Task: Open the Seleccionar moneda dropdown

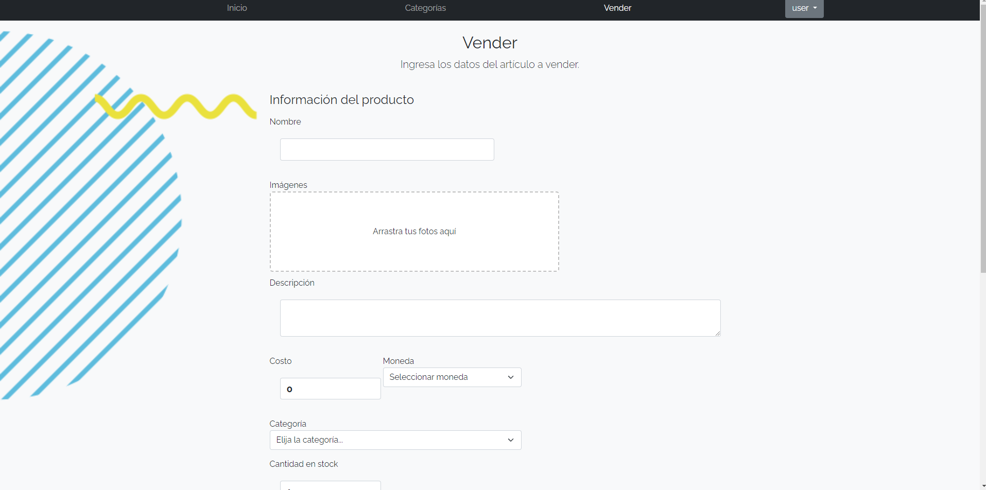Action: point(452,377)
